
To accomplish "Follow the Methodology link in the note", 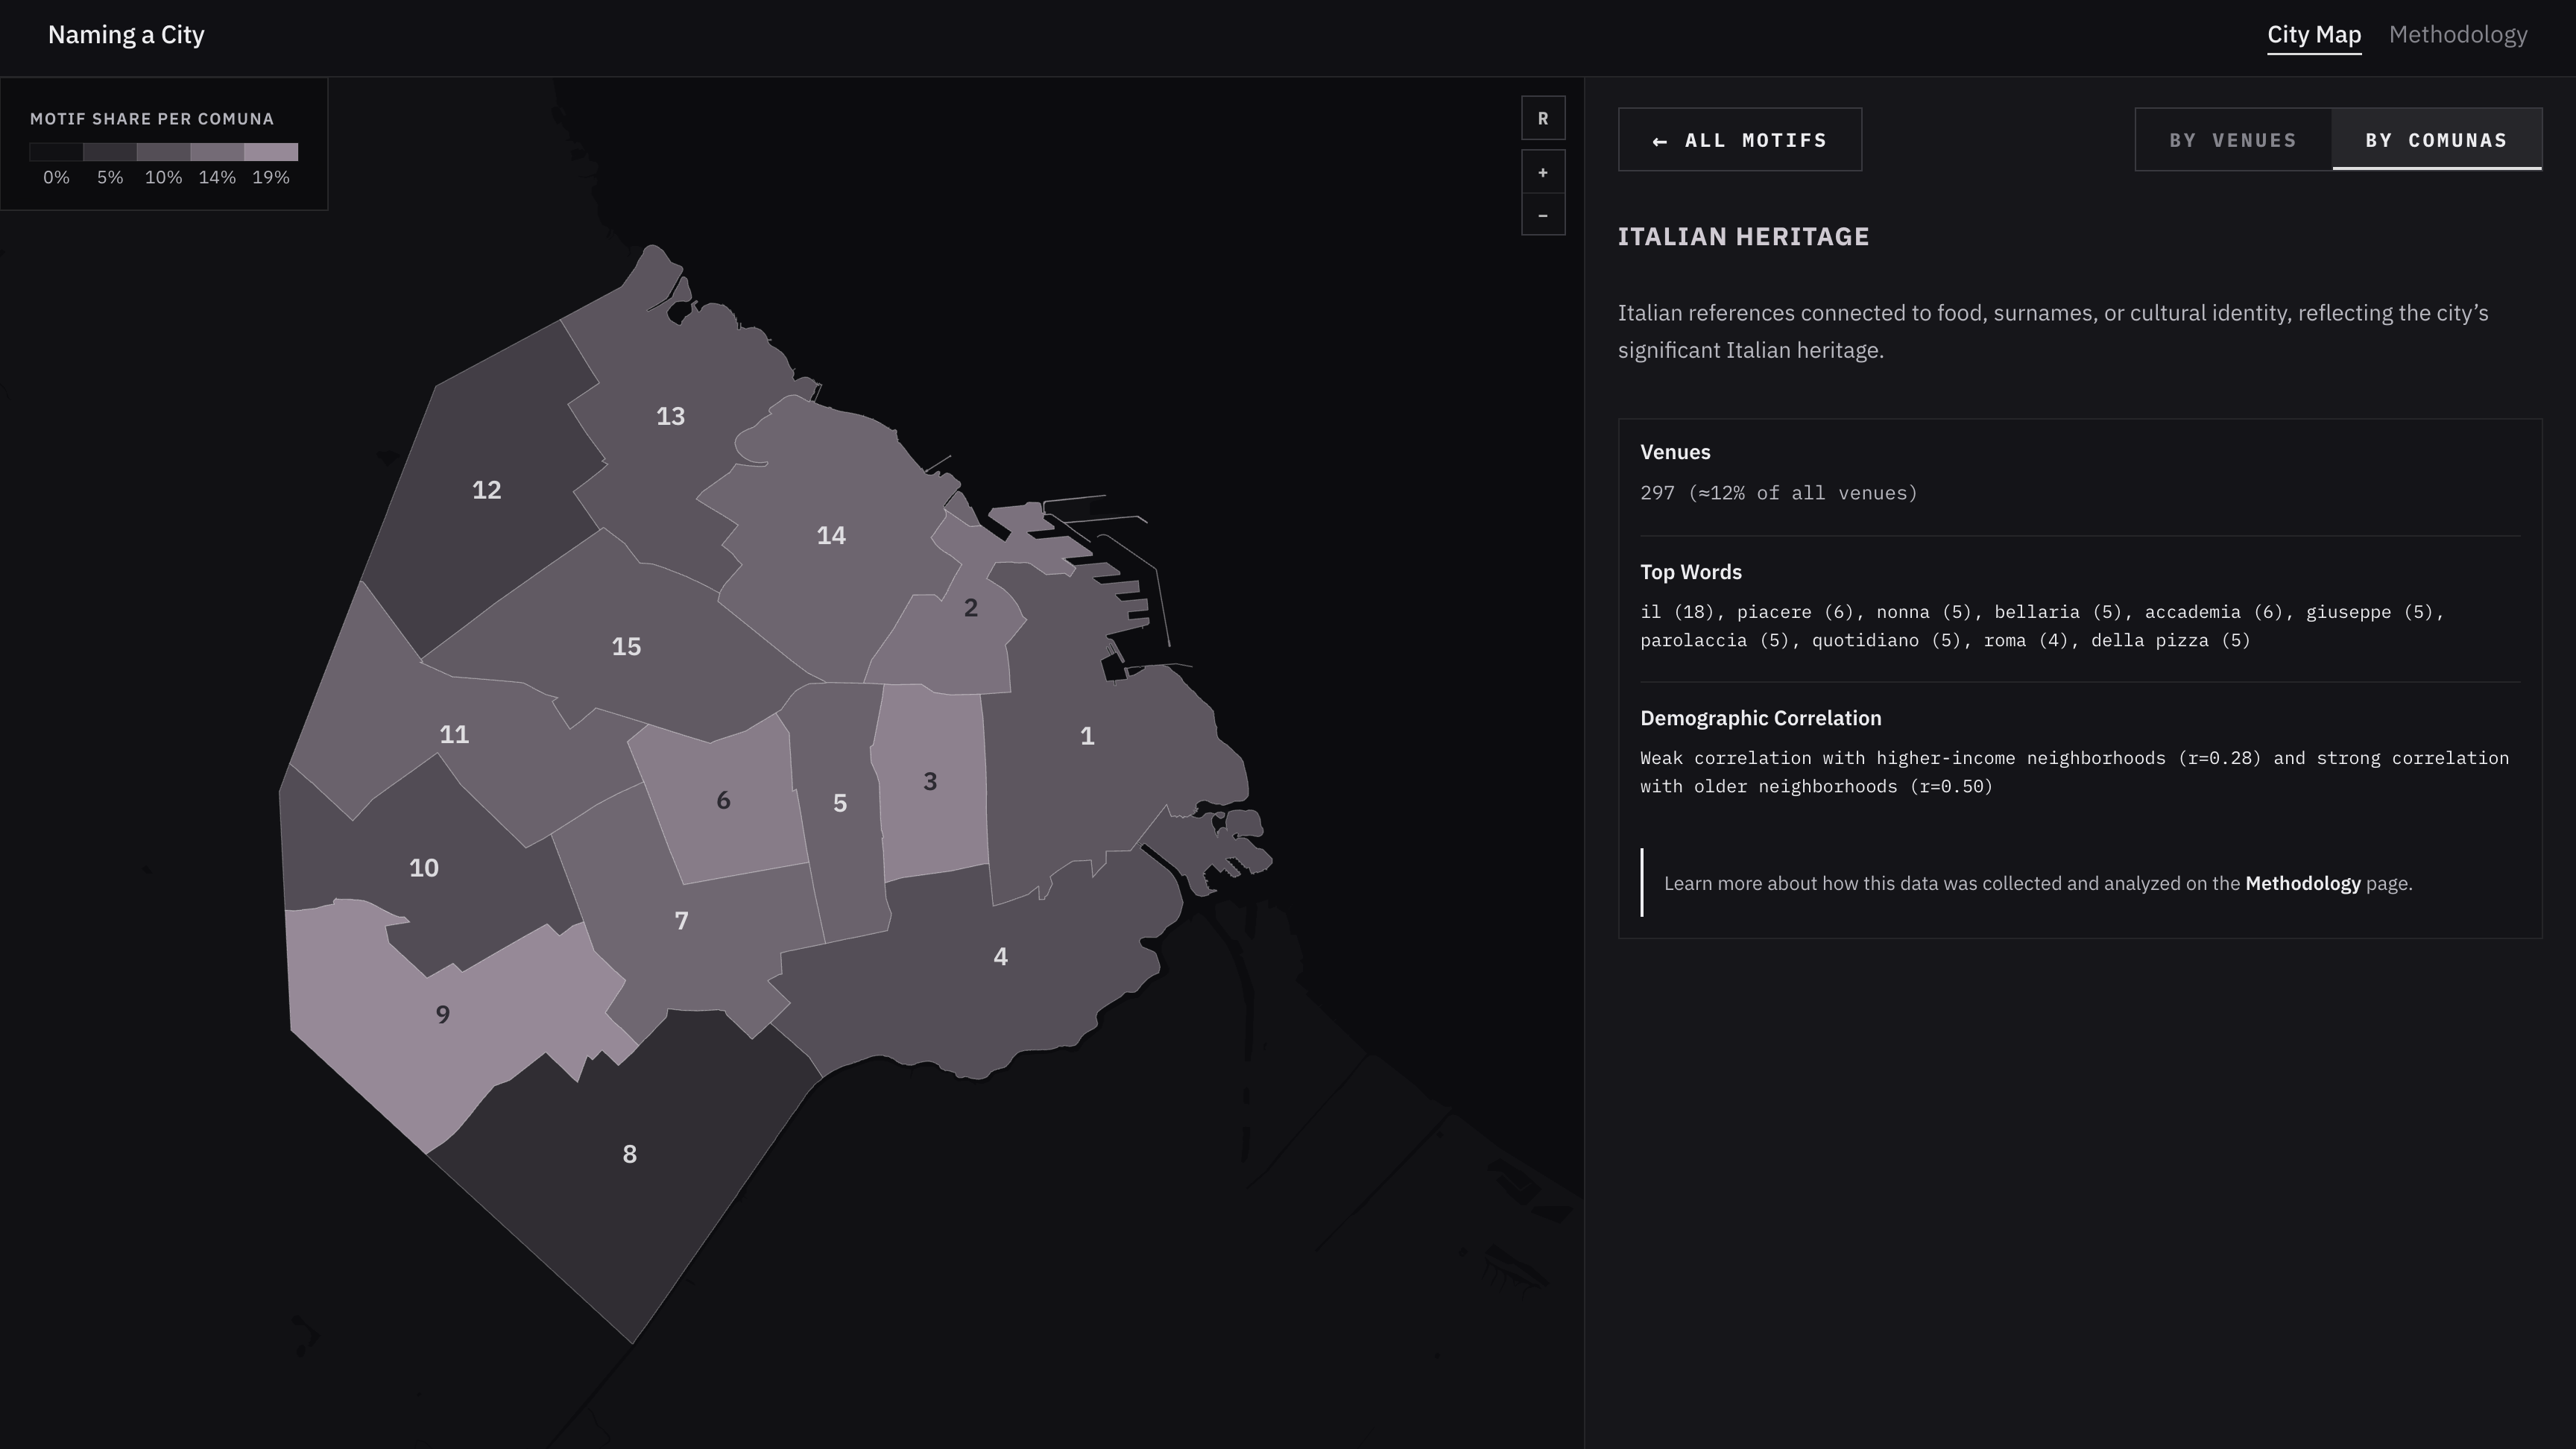I will [x=2302, y=883].
